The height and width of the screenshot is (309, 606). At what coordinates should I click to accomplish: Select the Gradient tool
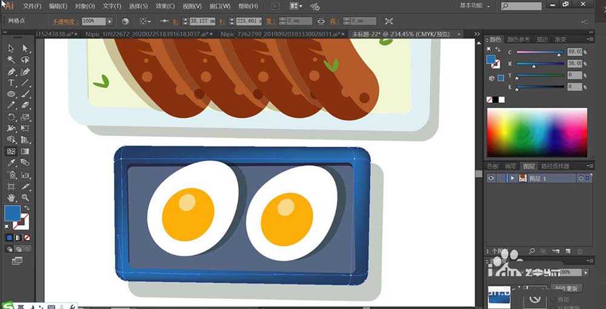[25, 151]
